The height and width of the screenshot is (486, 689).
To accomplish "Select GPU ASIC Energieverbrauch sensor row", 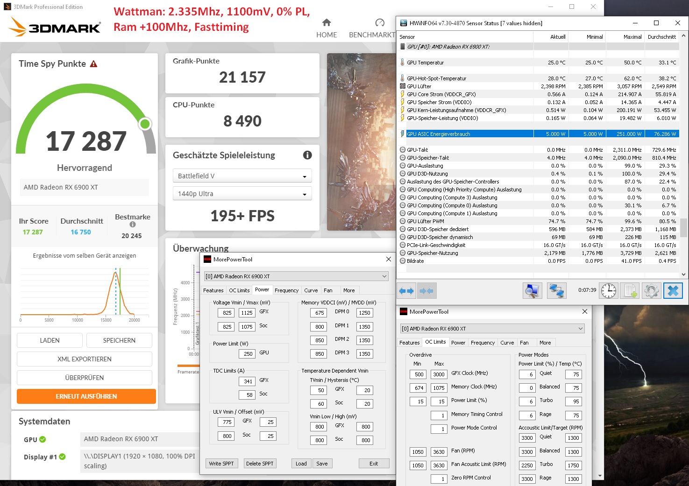I will (539, 134).
